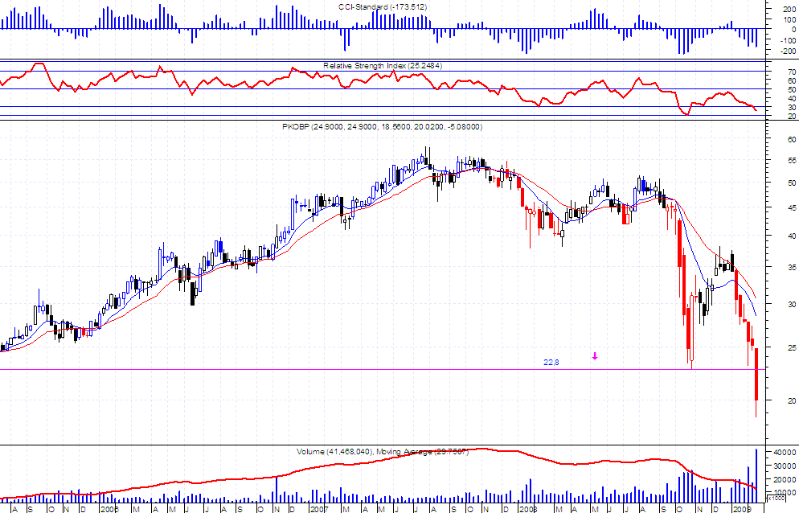The image size is (799, 513).
Task: Select the Relative Strength Index title label
Action: 382,66
